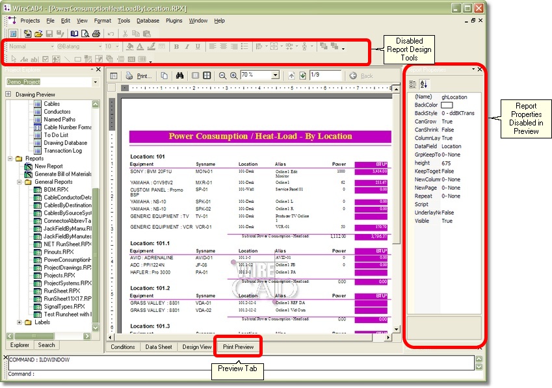Click the new project icon in the main toolbar

pos(27,34)
